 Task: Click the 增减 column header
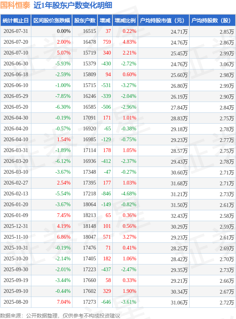(x=105, y=20)
